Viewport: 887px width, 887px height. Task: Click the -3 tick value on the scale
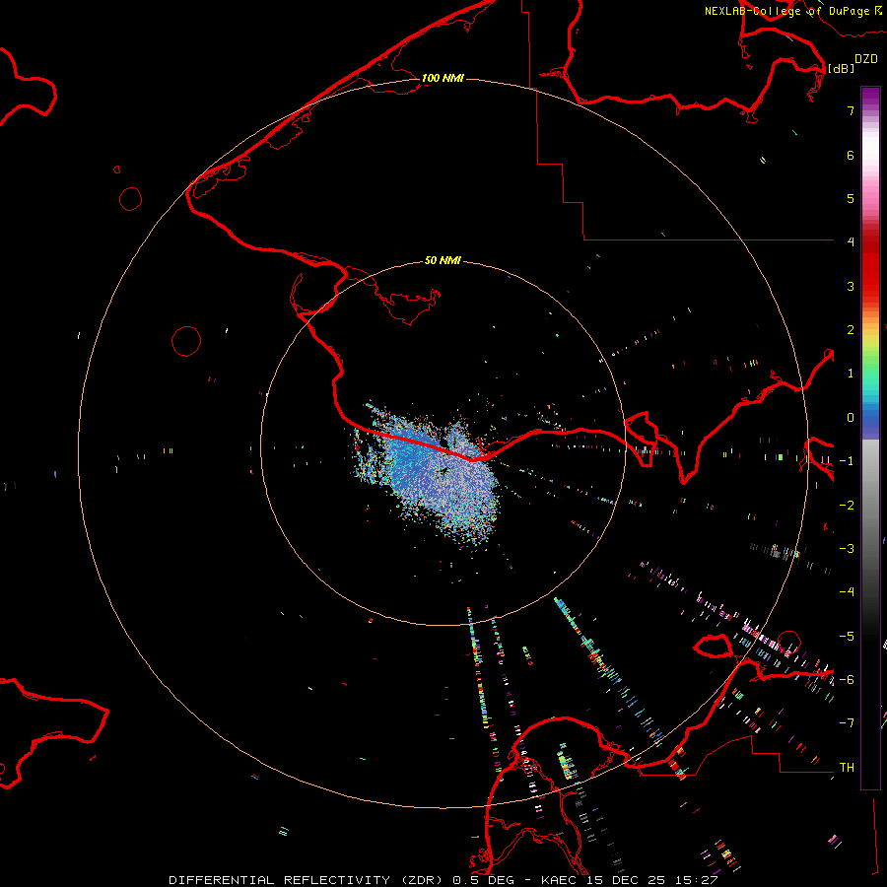(x=847, y=549)
